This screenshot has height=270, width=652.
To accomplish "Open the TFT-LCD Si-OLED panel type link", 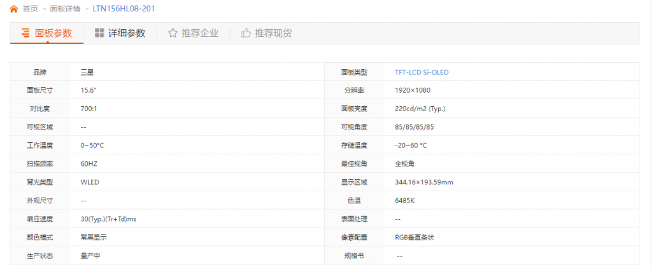I will [422, 72].
